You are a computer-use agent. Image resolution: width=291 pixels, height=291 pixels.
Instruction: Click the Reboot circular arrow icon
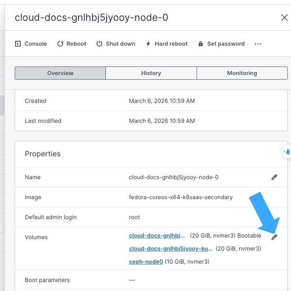pos(60,44)
